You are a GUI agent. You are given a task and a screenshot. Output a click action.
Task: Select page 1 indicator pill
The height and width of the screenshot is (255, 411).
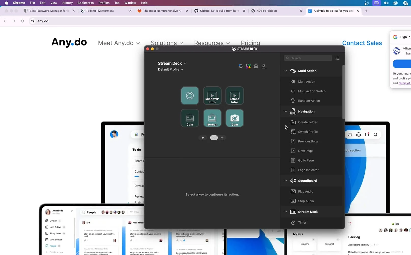214,138
